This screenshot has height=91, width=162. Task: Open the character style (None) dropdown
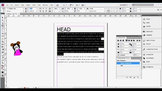105,9
